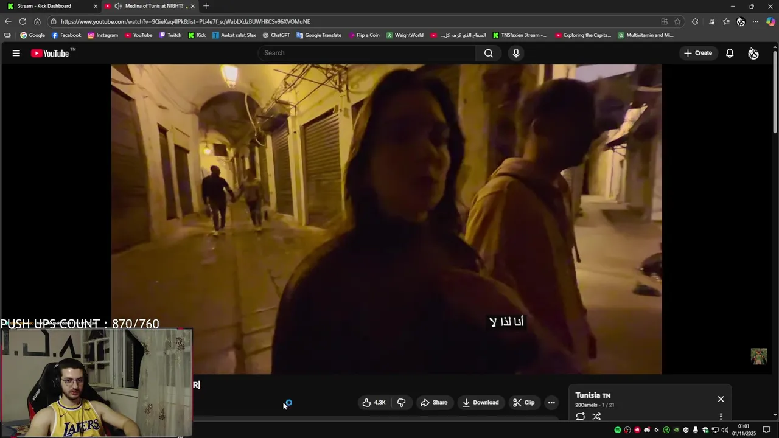Open the Google Translate bookmark

pyautogui.click(x=319, y=35)
